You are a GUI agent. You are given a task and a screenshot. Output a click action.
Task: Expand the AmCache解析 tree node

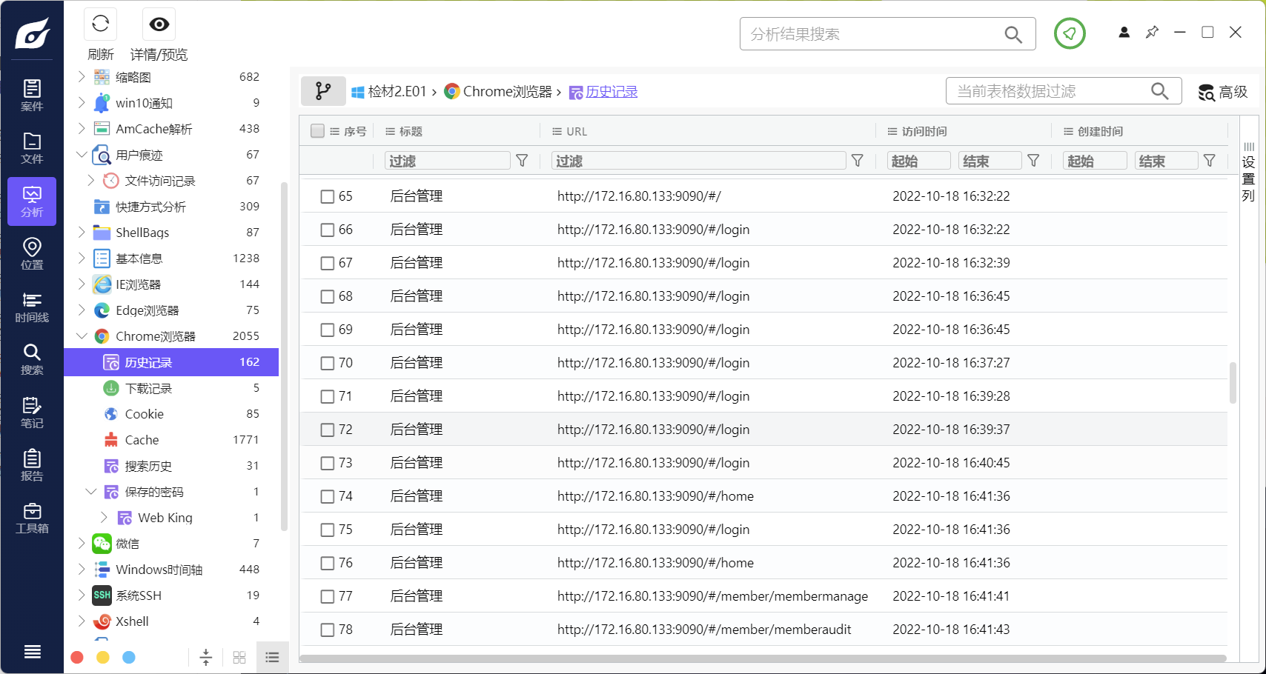pos(82,129)
